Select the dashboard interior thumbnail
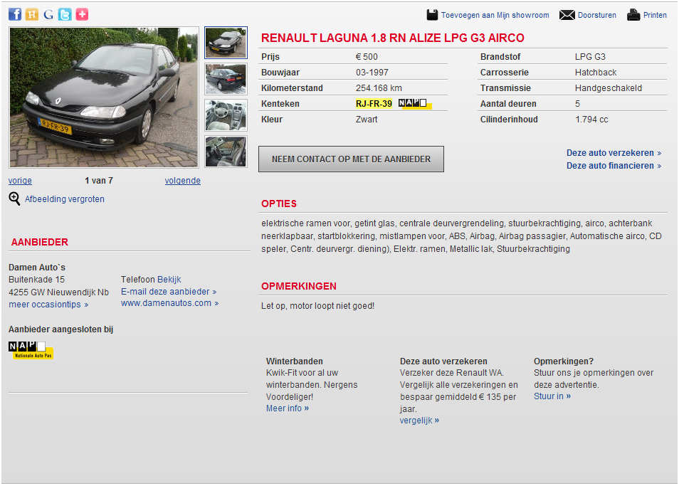This screenshot has height=486, width=679. tap(226, 115)
